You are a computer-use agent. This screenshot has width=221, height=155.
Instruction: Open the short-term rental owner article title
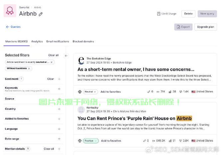tap(136, 70)
